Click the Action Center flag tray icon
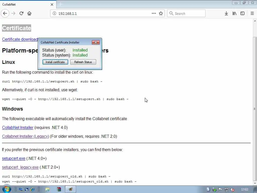The image size is (257, 193). (220, 189)
